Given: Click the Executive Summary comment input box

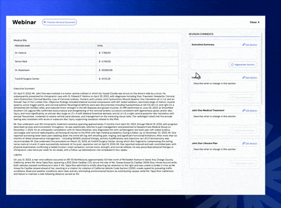Looking at the screenshot, I should [x=224, y=54].
